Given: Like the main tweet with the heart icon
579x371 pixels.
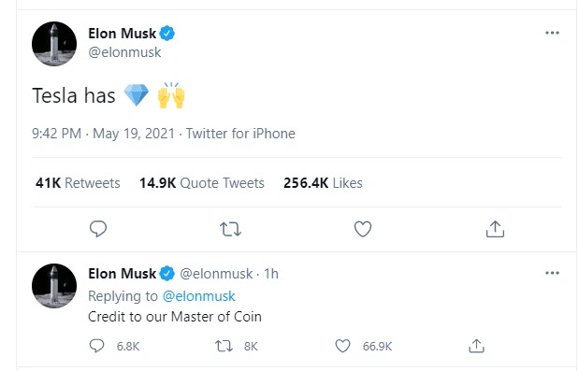Looking at the screenshot, I should (363, 229).
